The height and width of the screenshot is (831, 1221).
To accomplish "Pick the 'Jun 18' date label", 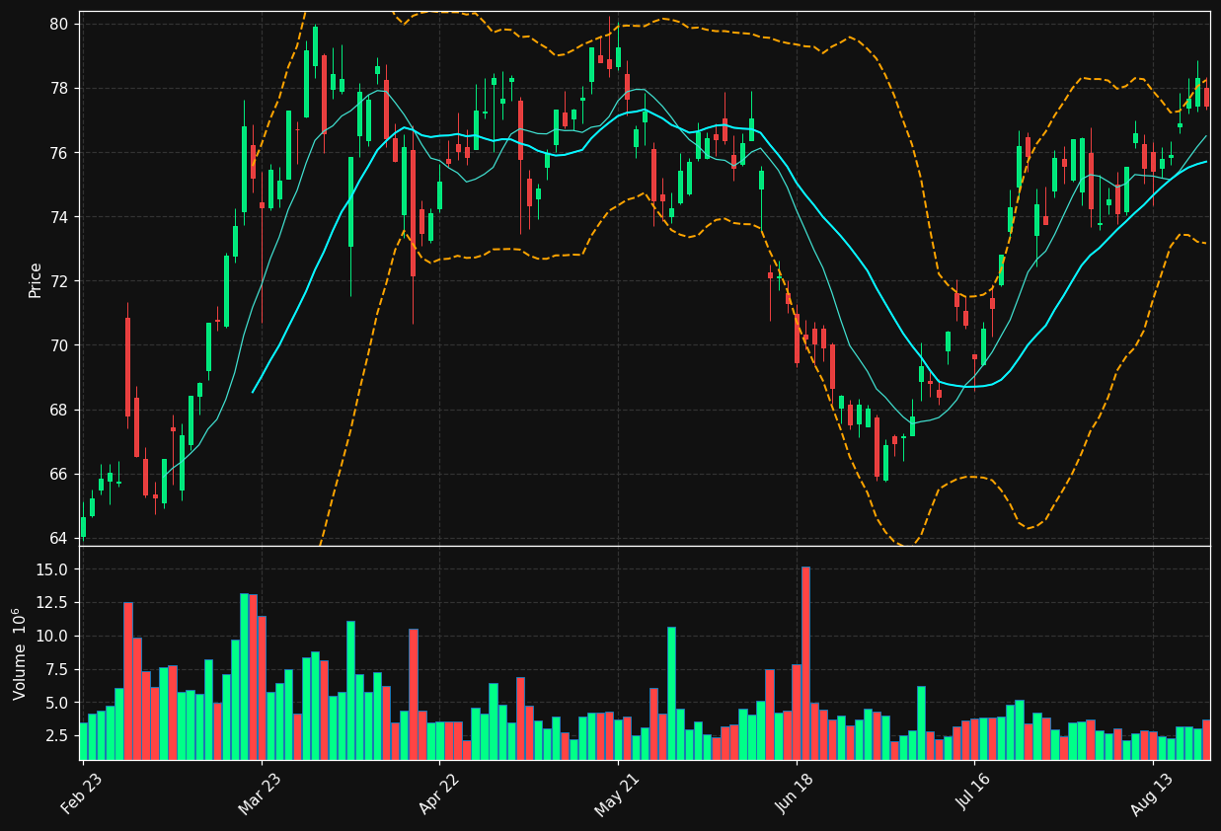I will 796,793.
